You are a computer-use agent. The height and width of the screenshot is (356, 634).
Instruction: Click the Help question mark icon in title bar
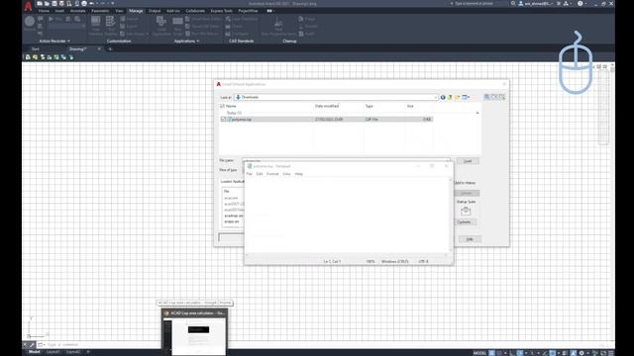[x=581, y=3]
